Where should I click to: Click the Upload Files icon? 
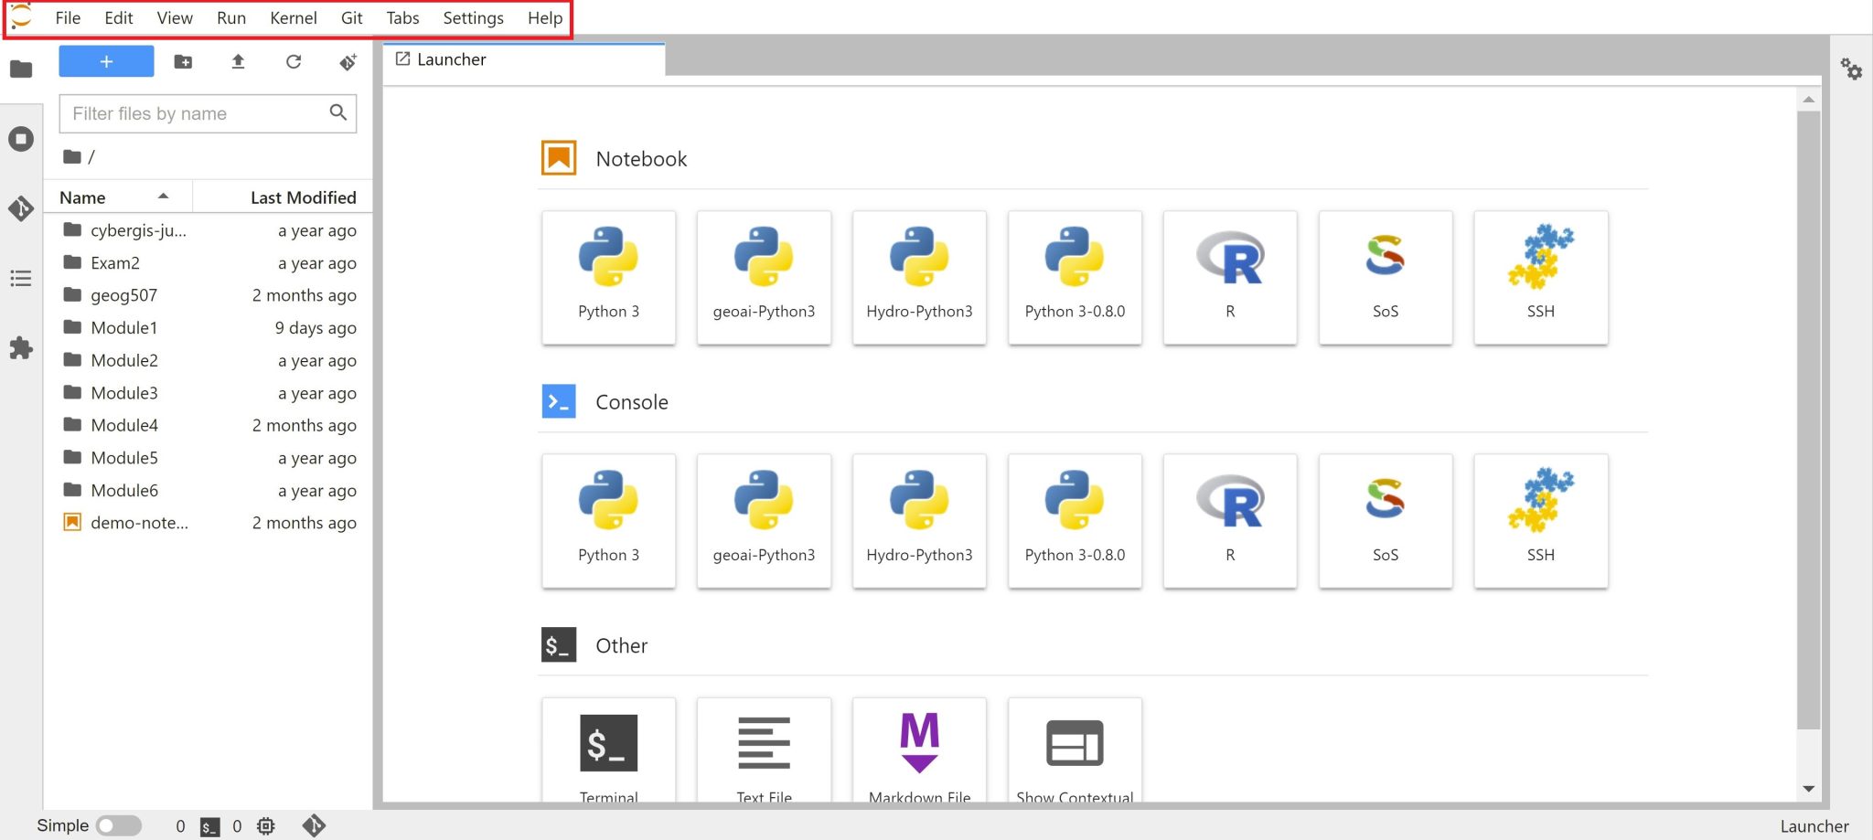[x=238, y=62]
